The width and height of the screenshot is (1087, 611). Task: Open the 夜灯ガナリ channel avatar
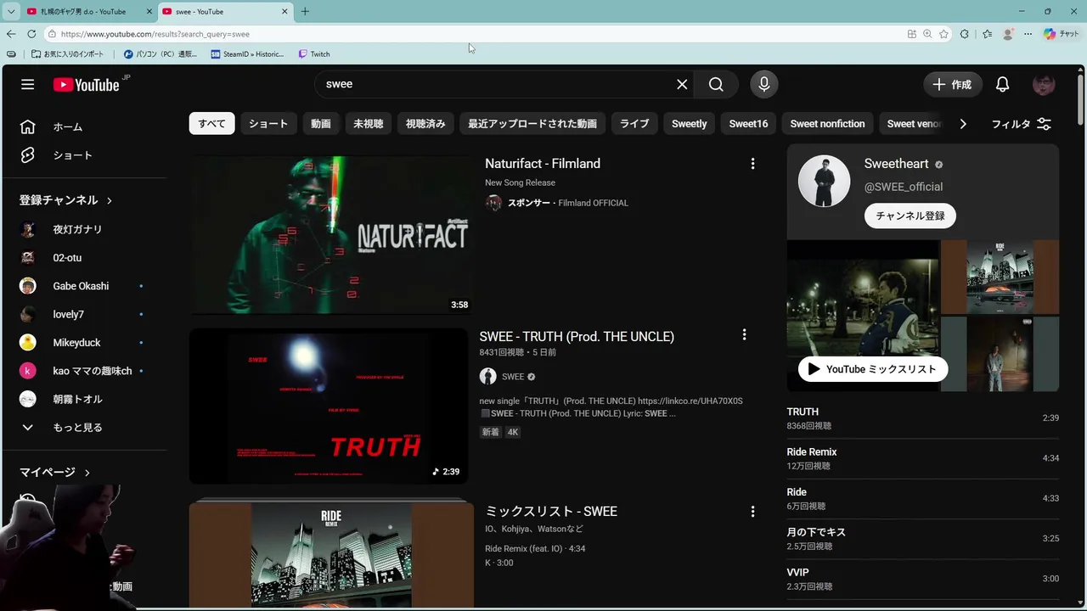click(x=28, y=229)
